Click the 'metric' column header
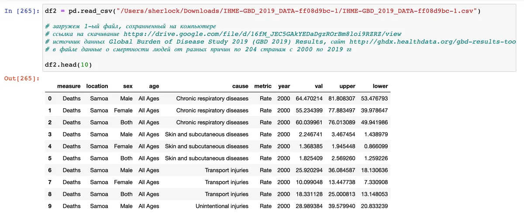 [x=263, y=86]
